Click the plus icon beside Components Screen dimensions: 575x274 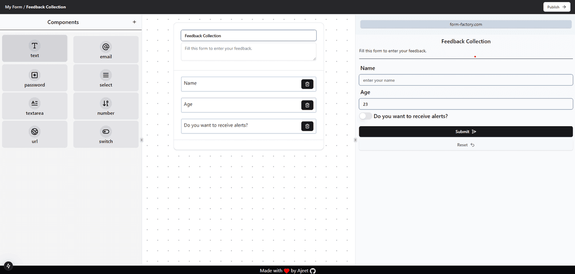pyautogui.click(x=134, y=22)
